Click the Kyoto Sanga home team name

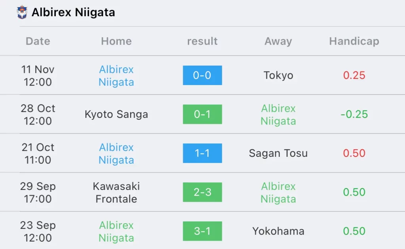click(x=116, y=114)
